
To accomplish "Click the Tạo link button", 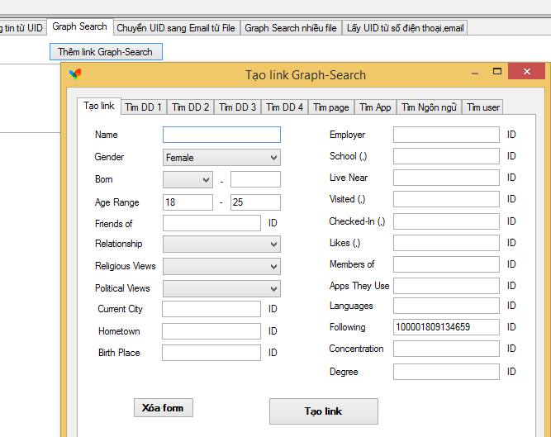I will click(323, 411).
